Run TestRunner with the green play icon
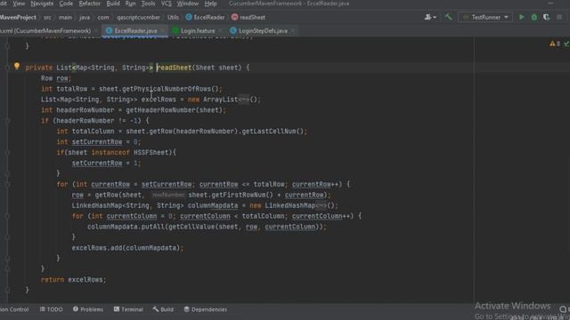The width and height of the screenshot is (570, 320). point(522,17)
